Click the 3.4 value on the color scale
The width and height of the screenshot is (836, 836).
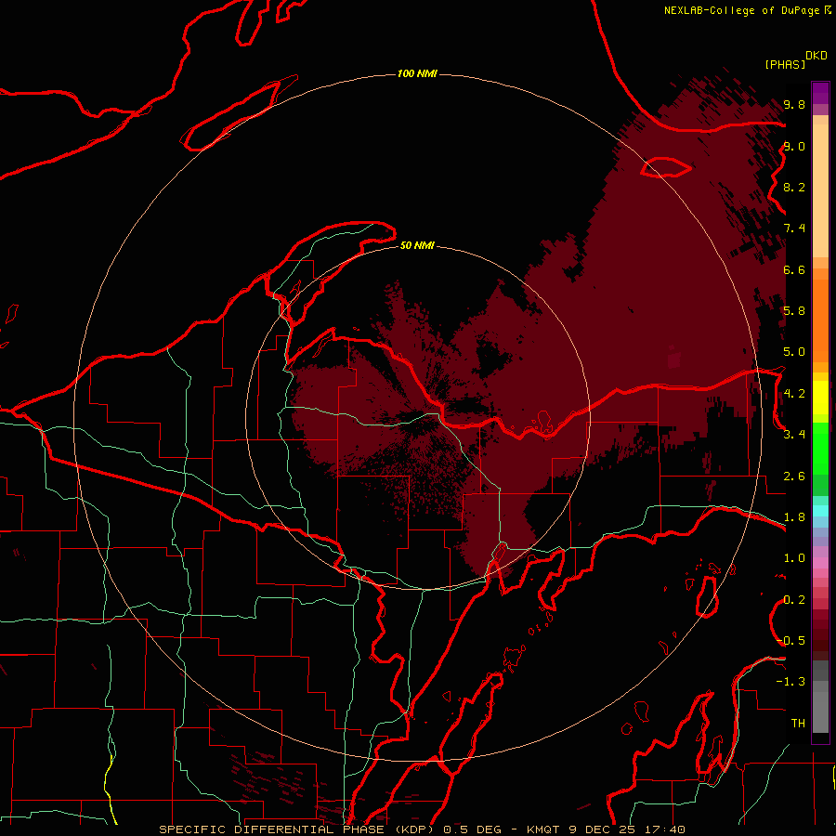[x=794, y=435]
